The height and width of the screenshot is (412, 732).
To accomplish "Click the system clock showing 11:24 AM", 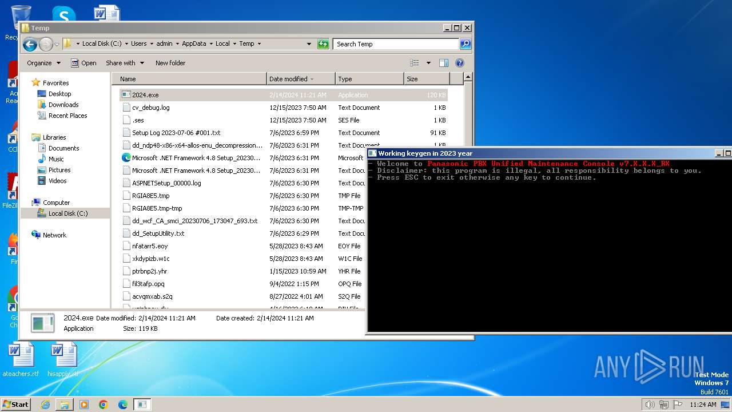I will click(703, 405).
